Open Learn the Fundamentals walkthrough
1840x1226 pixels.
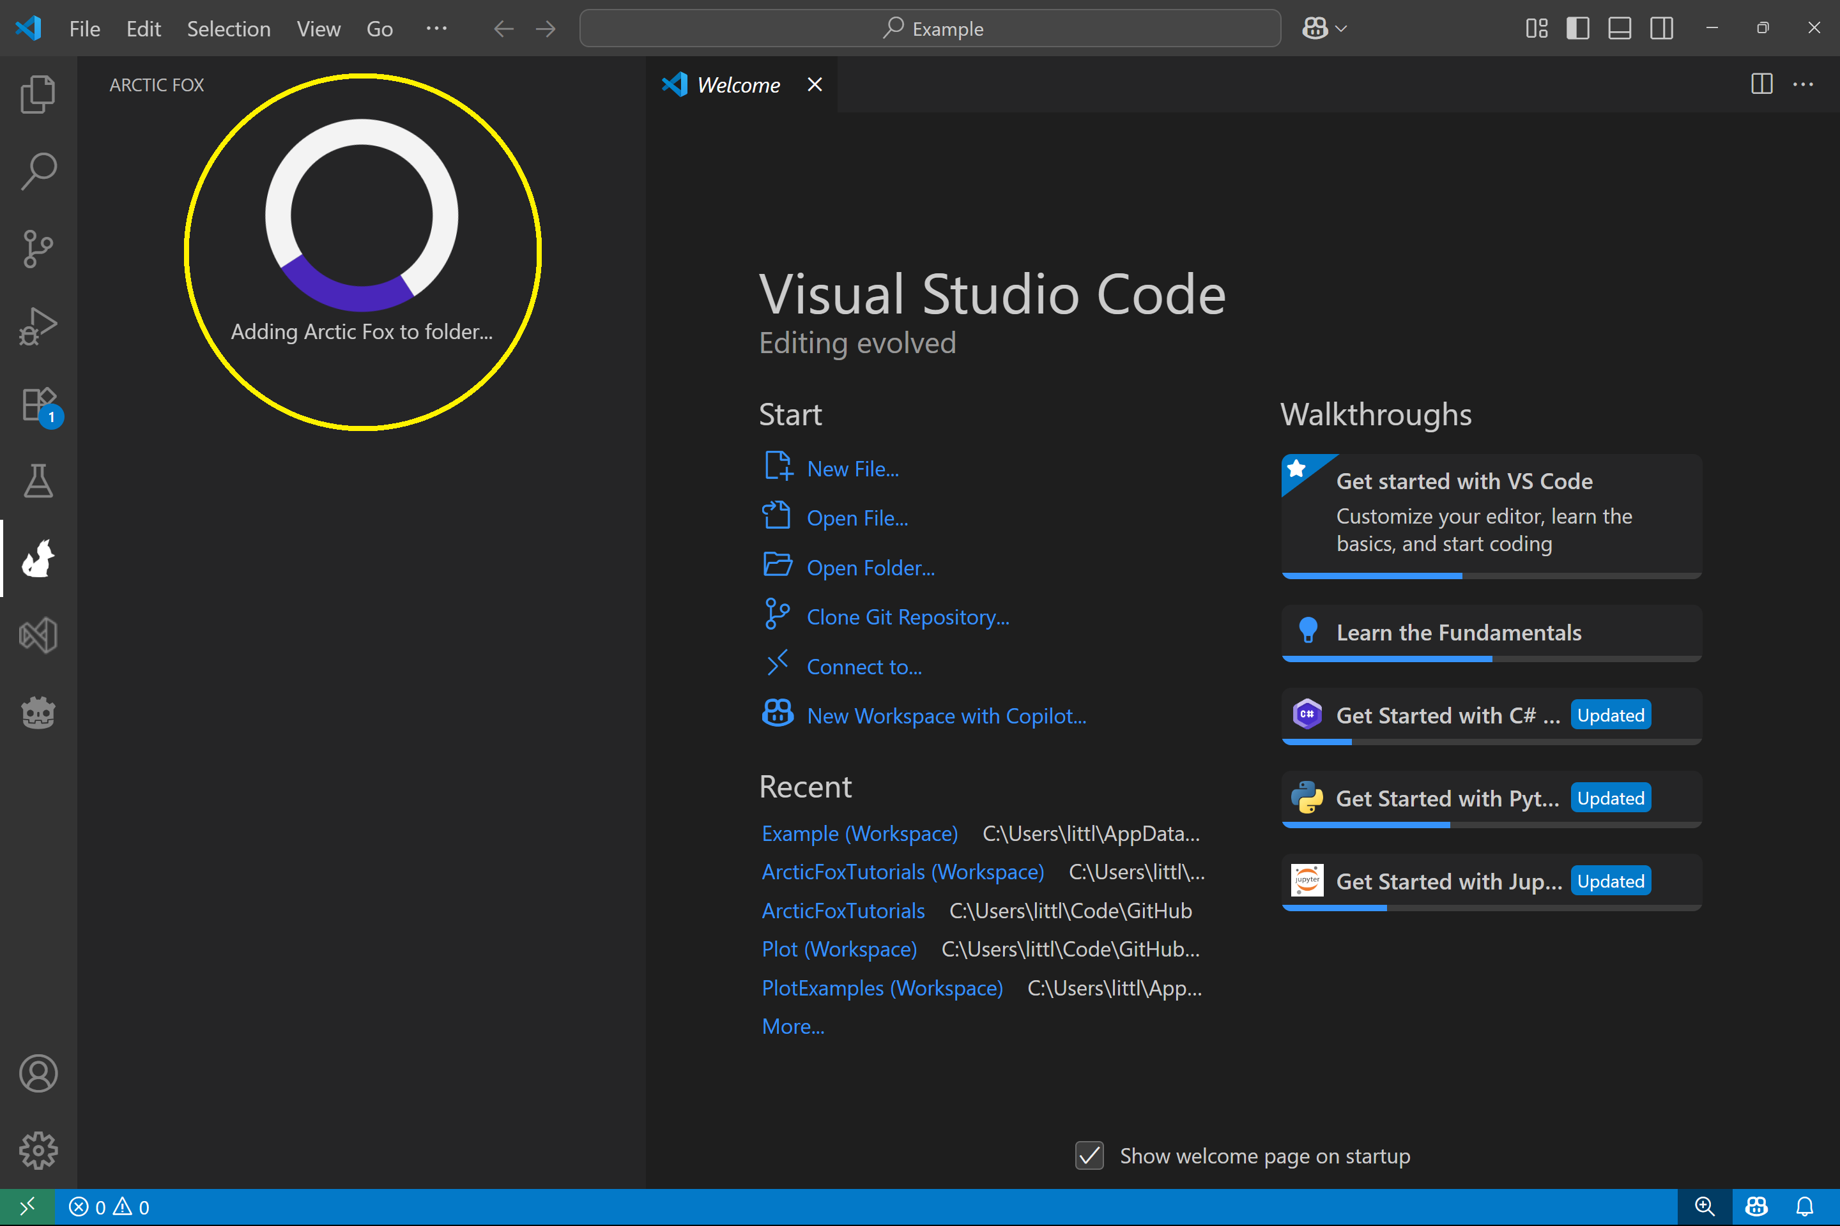[x=1491, y=633]
